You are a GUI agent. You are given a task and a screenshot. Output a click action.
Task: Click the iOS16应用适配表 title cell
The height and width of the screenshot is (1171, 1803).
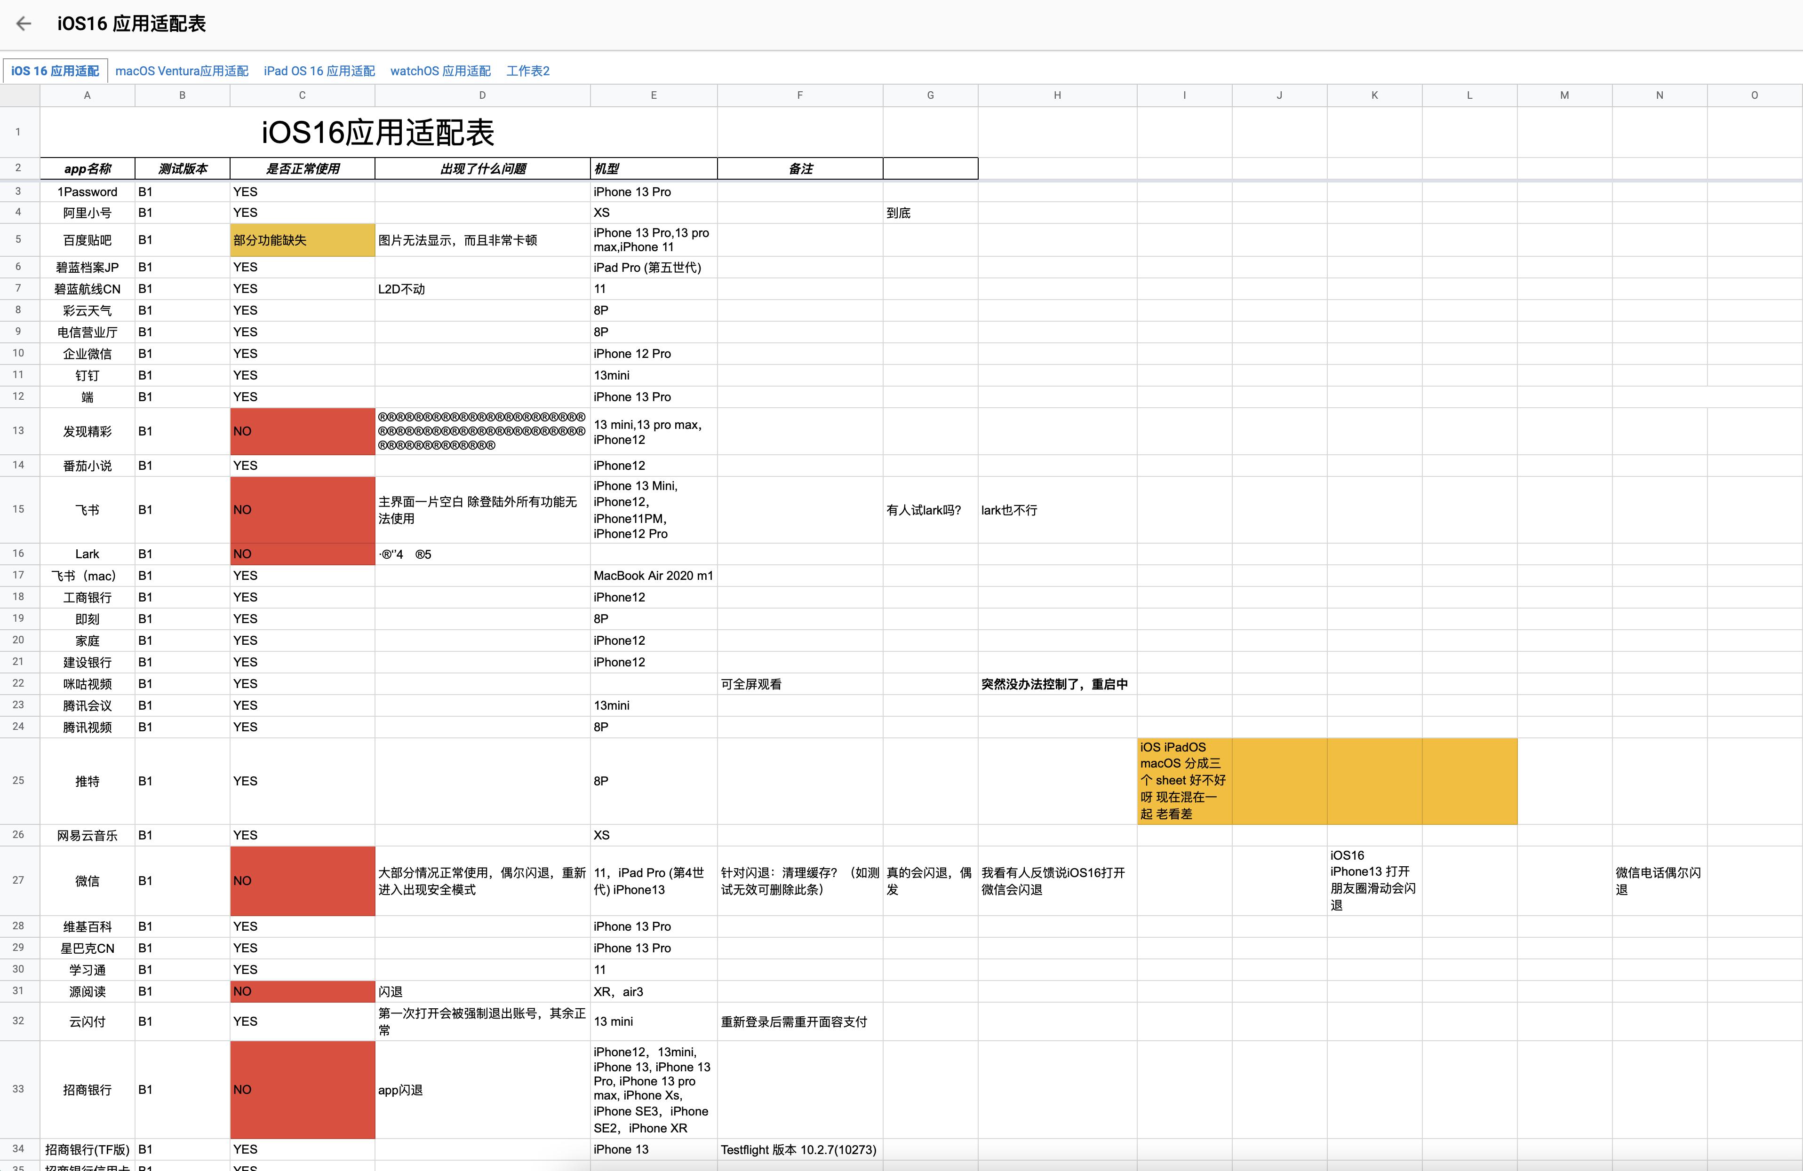(x=377, y=133)
